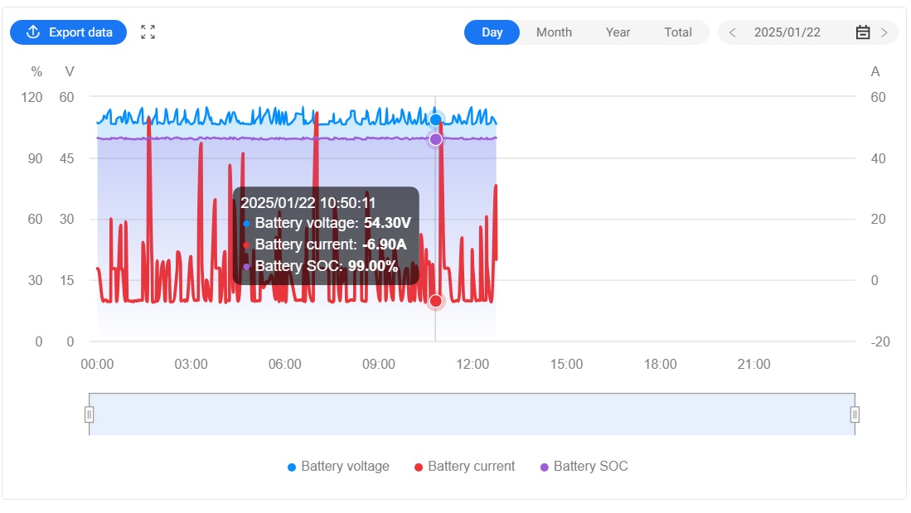Toggle Battery SOC legend series
The width and height of the screenshot is (911, 513).
pos(584,467)
